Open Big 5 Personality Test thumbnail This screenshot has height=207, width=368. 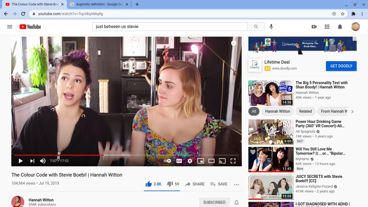pyautogui.click(x=271, y=93)
